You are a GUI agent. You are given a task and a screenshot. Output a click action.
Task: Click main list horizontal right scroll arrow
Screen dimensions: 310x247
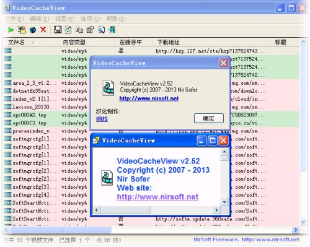[296, 230]
